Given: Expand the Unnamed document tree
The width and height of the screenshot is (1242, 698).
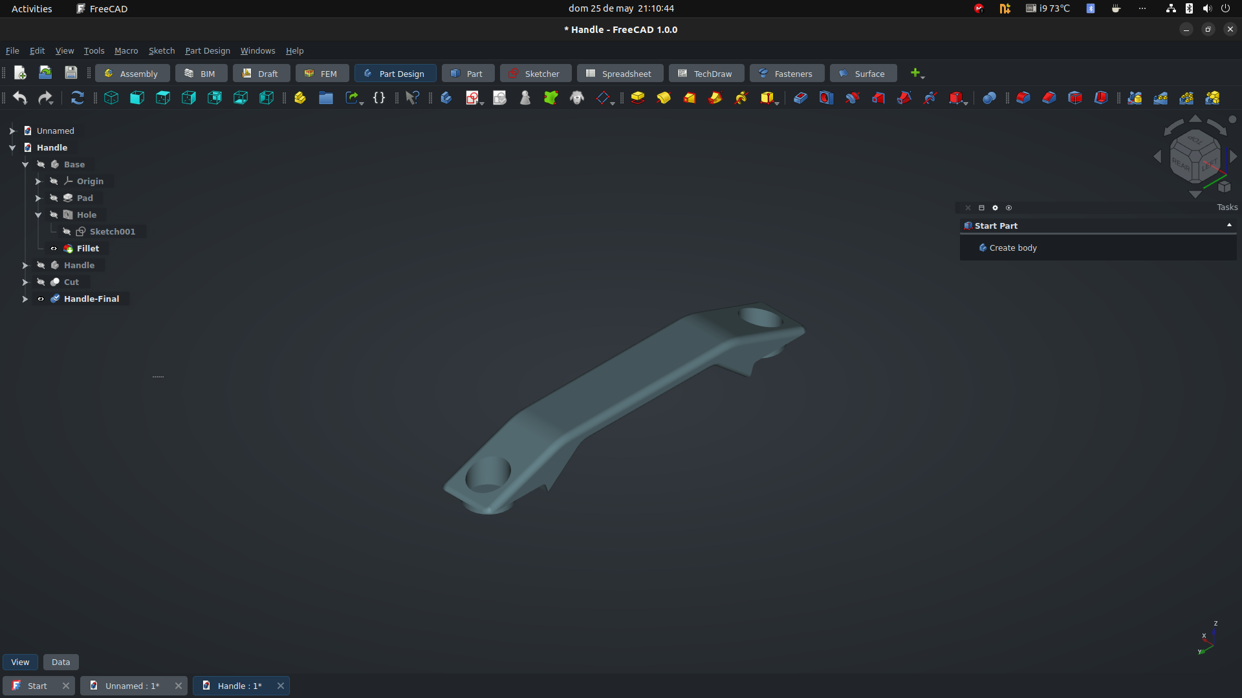Looking at the screenshot, I should [12, 131].
